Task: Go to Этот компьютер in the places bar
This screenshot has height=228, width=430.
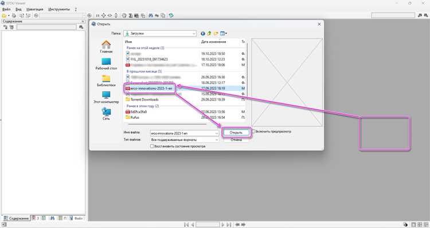Action: click(x=106, y=98)
